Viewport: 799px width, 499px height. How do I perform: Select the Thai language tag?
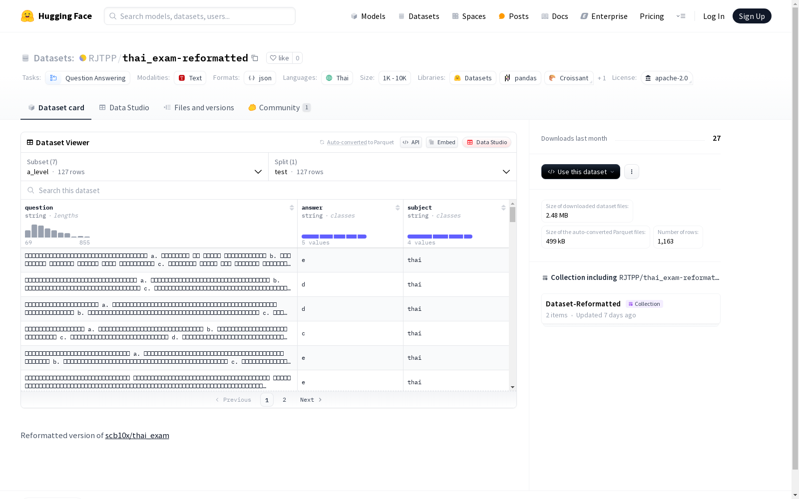[x=337, y=78]
